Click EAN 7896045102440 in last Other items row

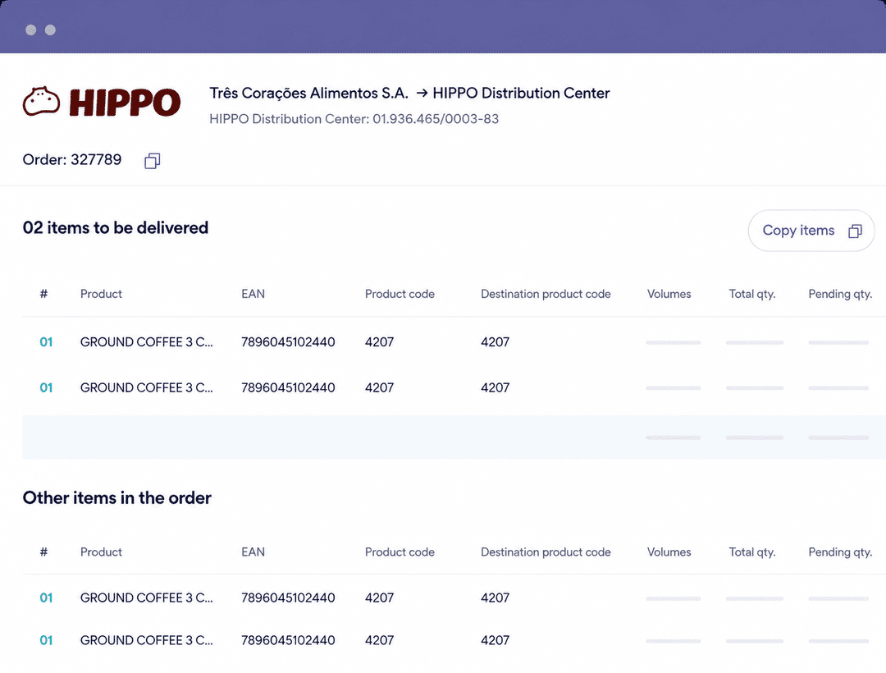coord(288,640)
